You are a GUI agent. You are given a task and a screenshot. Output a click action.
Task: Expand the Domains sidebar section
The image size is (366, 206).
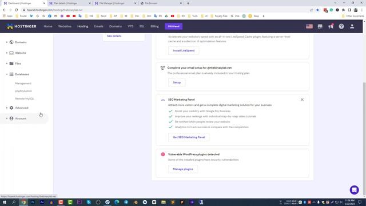(7, 42)
